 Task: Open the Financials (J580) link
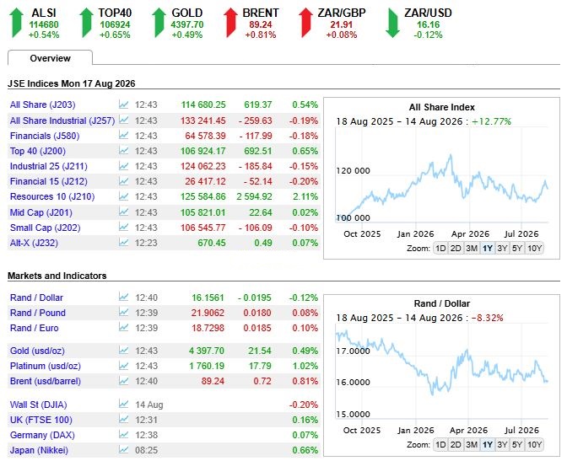point(45,136)
